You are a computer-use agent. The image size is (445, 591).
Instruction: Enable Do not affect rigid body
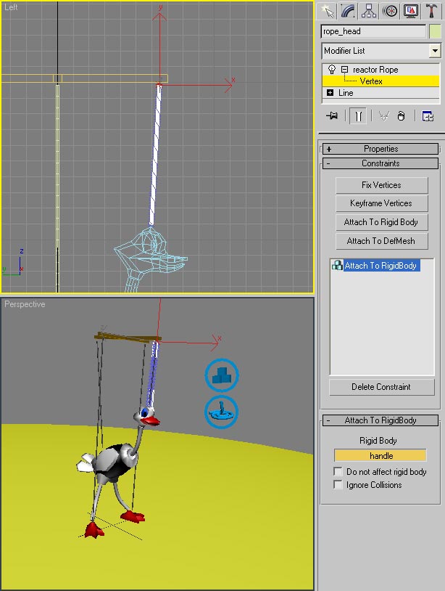point(338,472)
